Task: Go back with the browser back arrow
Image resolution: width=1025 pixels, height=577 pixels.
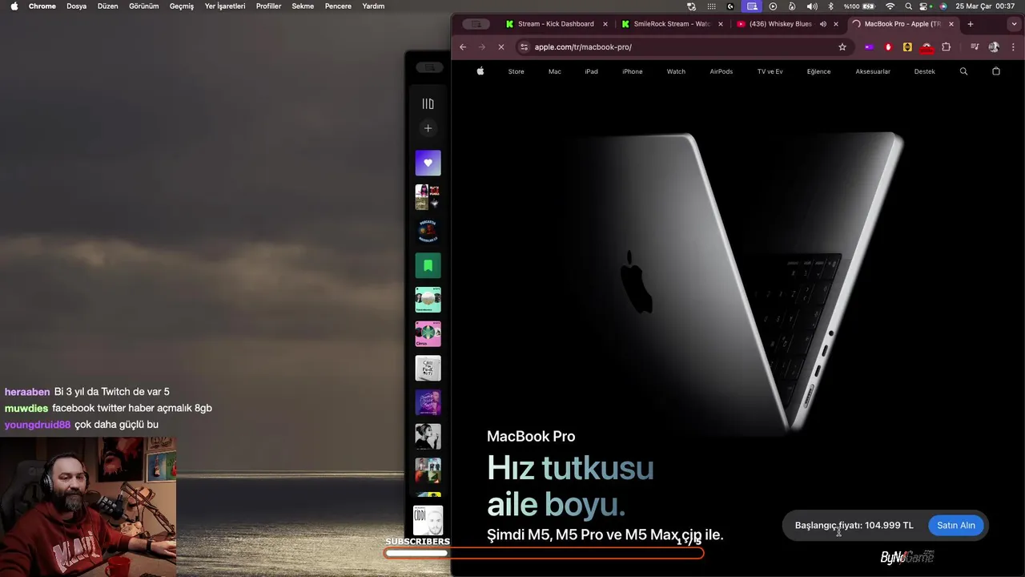Action: 463,47
